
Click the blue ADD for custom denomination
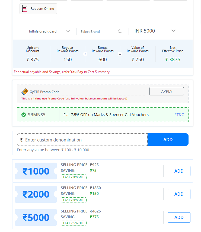[168, 140]
